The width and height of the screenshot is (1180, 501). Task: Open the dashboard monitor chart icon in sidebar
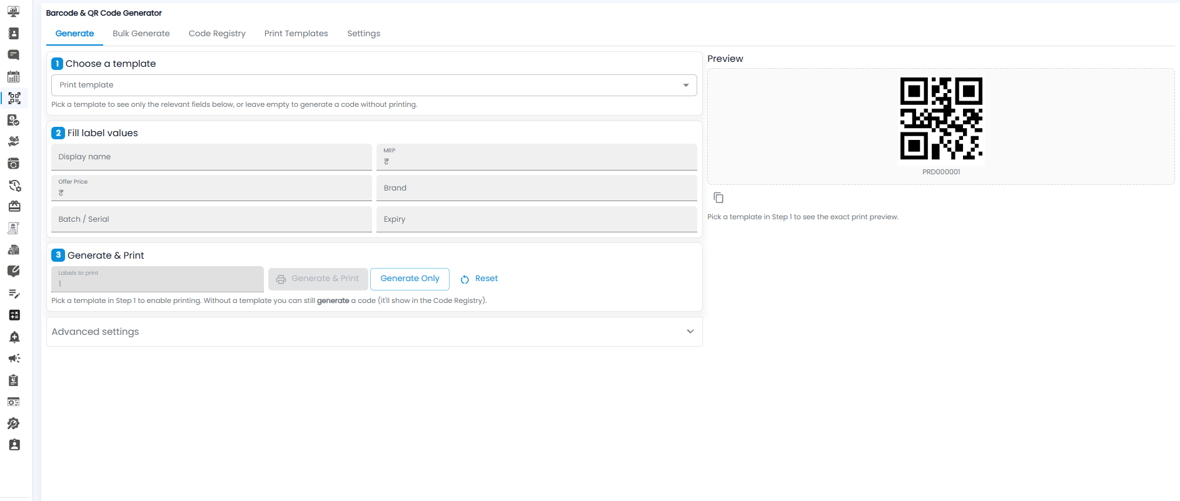tap(14, 11)
